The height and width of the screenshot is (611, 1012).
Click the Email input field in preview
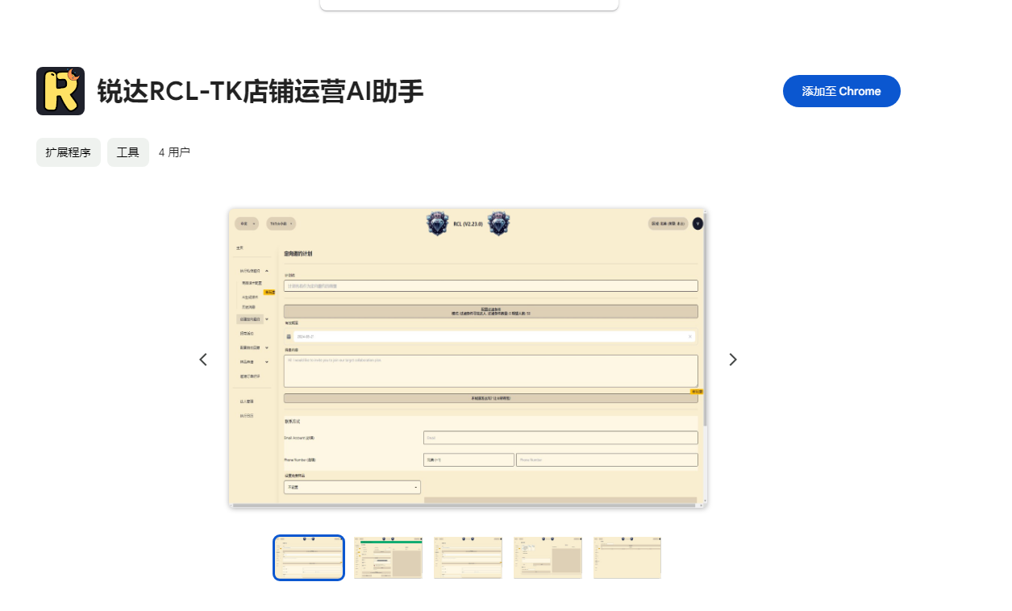[x=560, y=438]
